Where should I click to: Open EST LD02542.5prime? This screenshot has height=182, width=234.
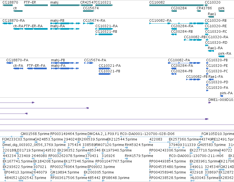pos(32,178)
